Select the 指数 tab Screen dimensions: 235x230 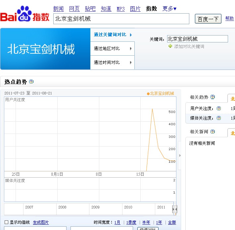click(151, 9)
